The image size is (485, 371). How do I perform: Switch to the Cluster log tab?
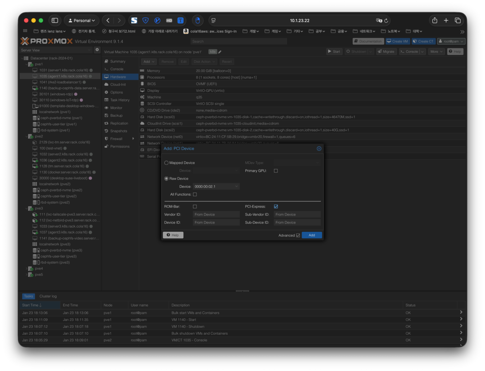[x=48, y=296]
